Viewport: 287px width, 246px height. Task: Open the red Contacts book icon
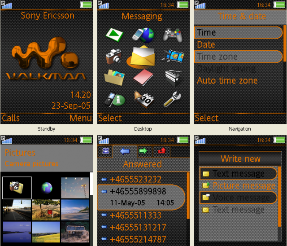point(143,78)
